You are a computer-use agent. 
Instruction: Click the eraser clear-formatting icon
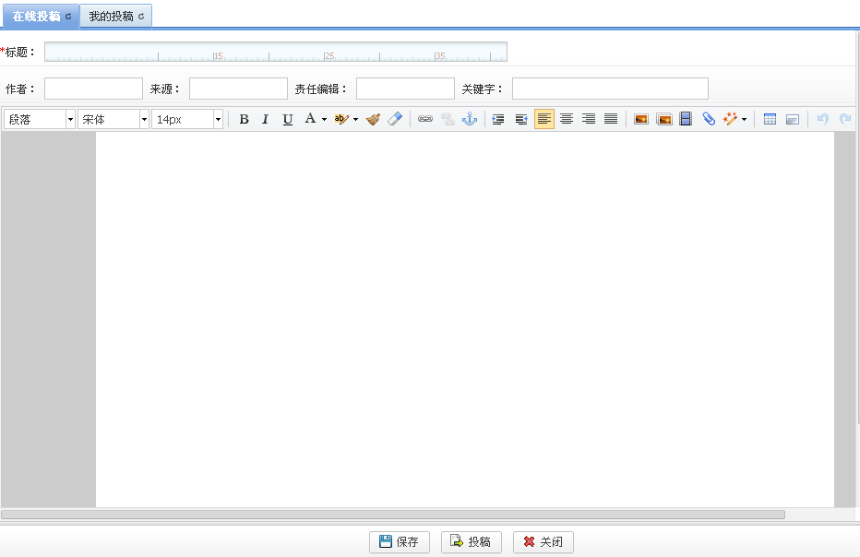click(395, 119)
